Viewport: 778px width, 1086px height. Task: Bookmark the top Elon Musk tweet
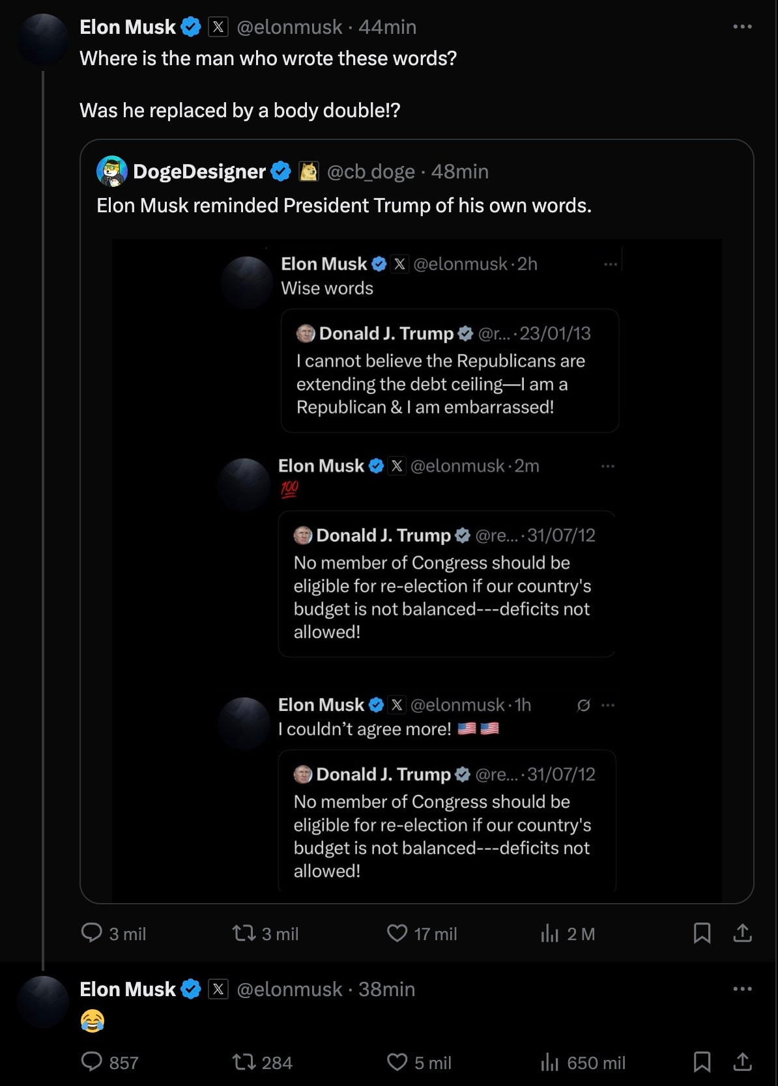pyautogui.click(x=702, y=933)
